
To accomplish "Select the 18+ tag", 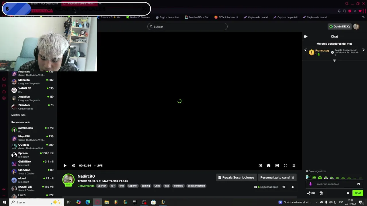I will pyautogui.click(x=113, y=186).
